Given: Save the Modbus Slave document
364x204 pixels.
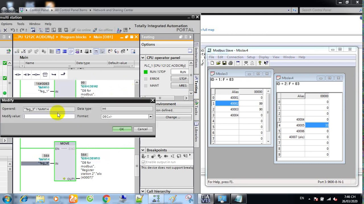Looking at the screenshot, I should [x=224, y=63].
